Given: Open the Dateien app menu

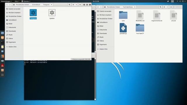Looking at the screenshot, I should tap(26, 1).
